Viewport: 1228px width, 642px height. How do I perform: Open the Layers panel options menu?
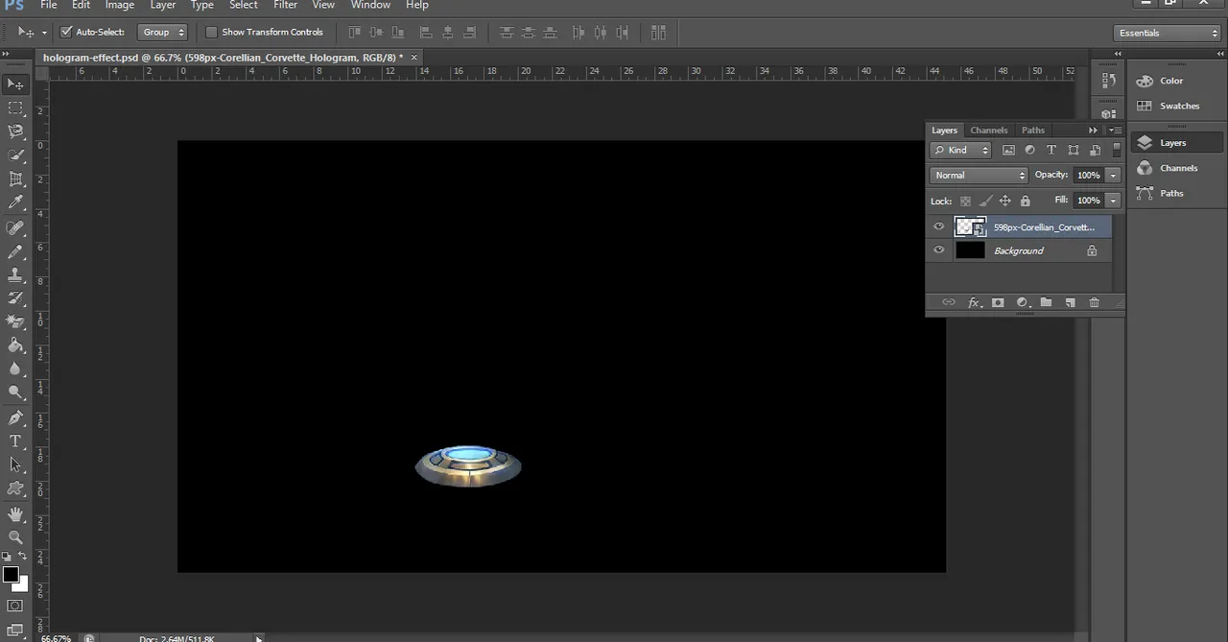pos(1115,130)
